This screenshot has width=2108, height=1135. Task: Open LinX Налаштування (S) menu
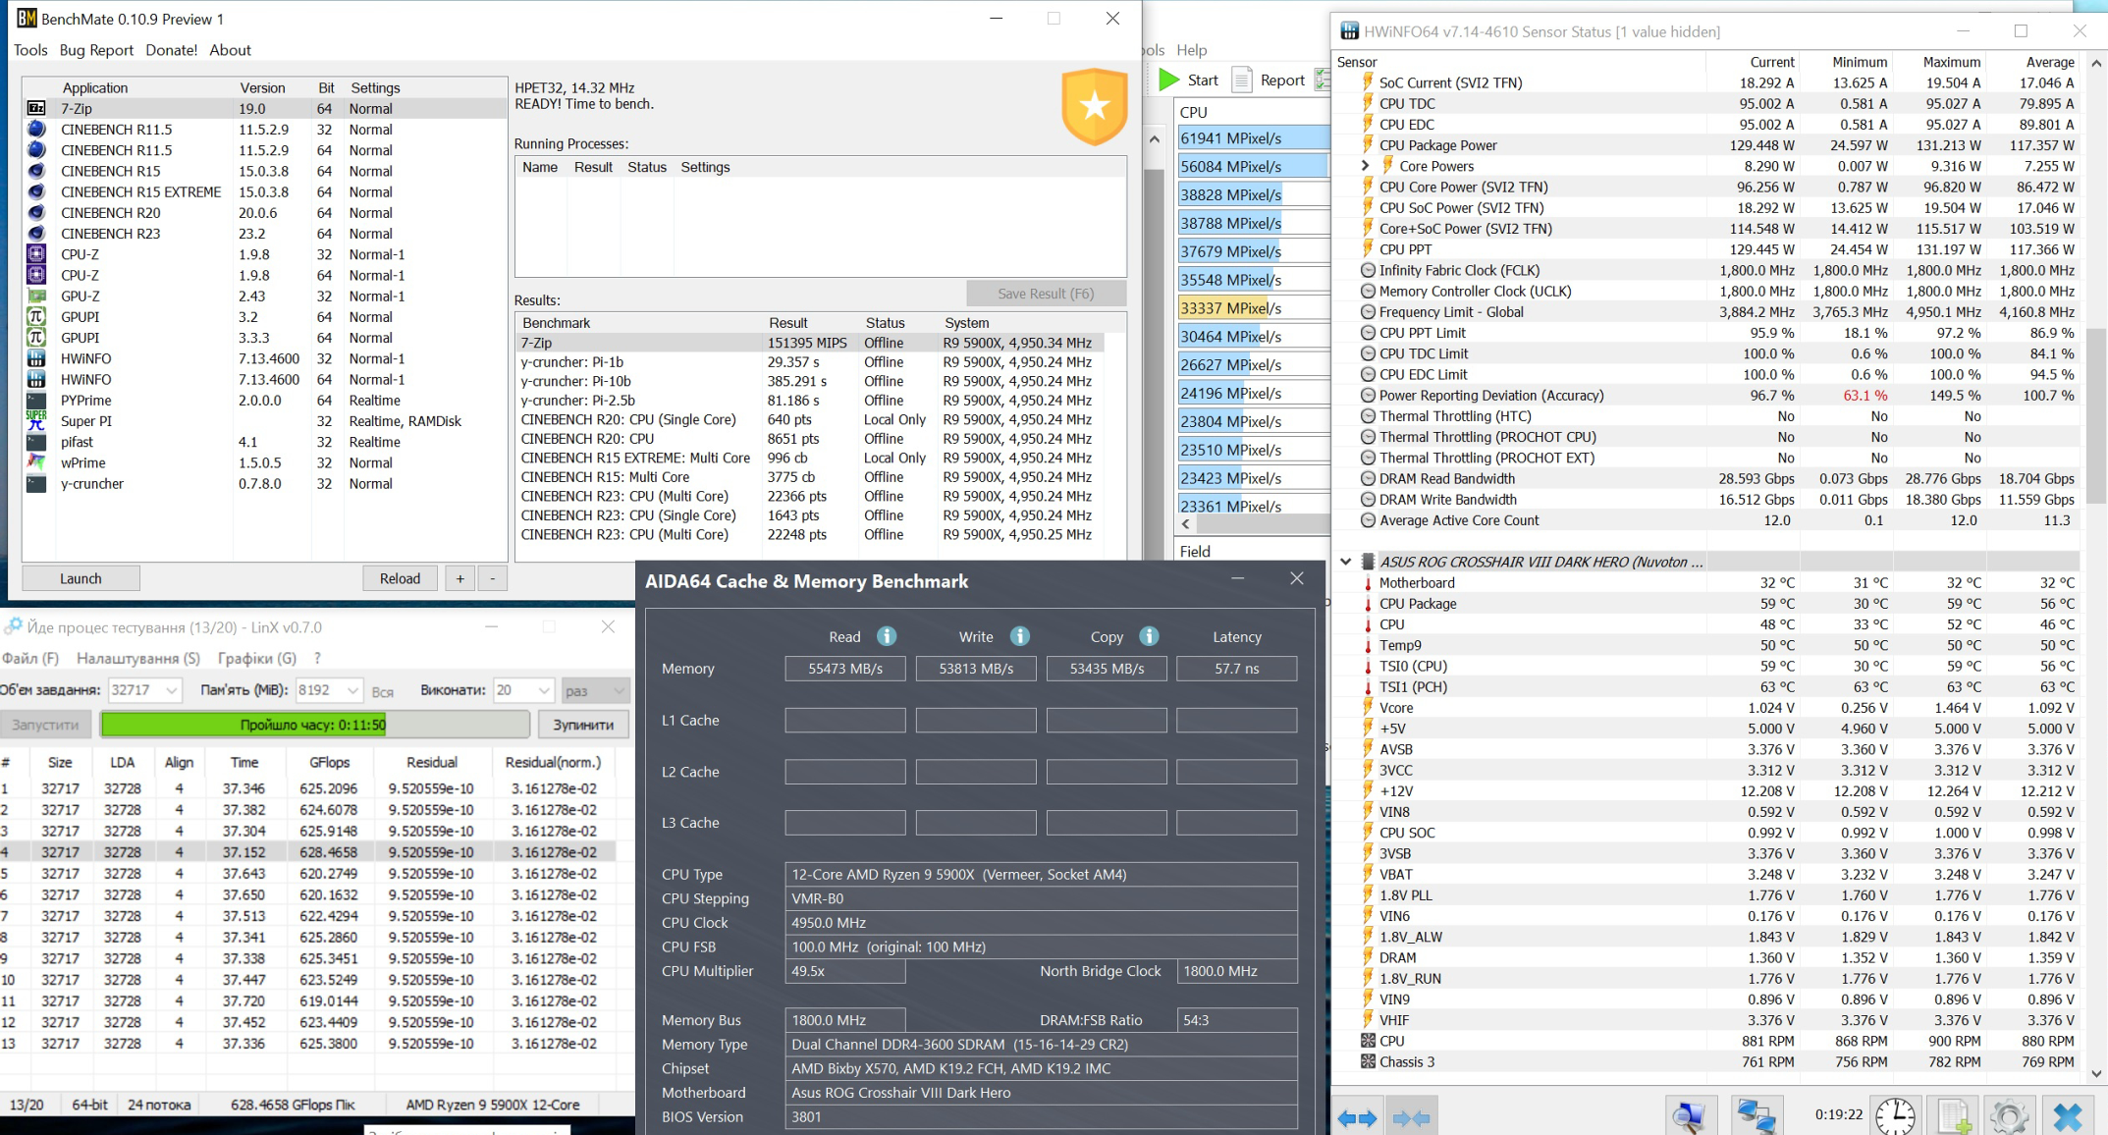click(x=138, y=658)
